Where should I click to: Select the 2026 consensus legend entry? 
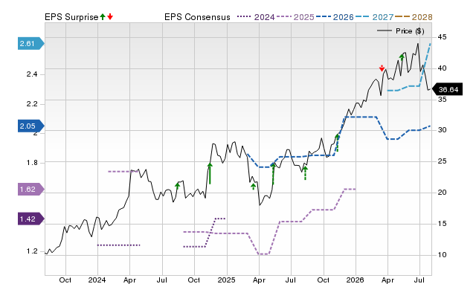pos(335,17)
